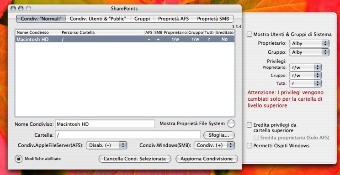Open the Proprietà SMB tab
Viewport: 340px width, 175px height.
point(213,19)
